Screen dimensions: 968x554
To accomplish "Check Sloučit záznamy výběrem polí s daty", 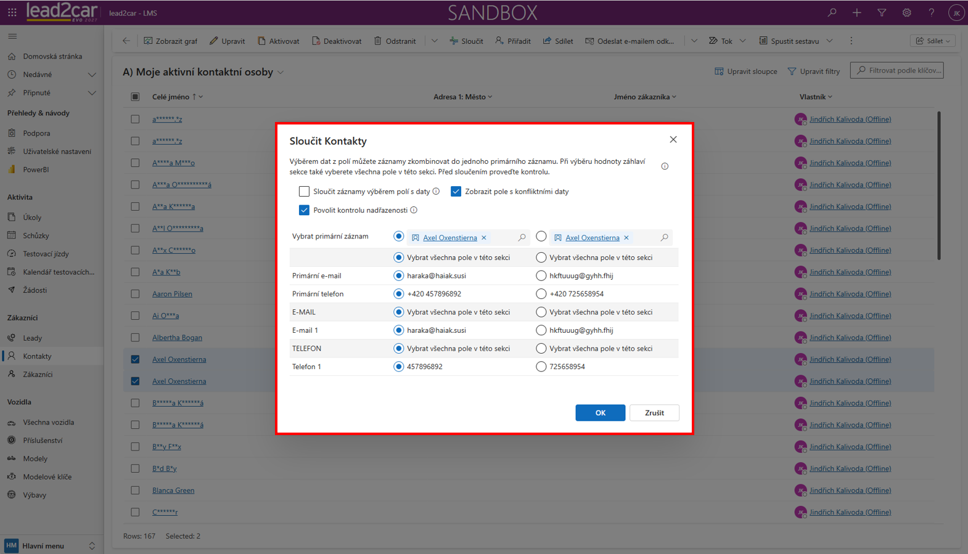I will 304,191.
